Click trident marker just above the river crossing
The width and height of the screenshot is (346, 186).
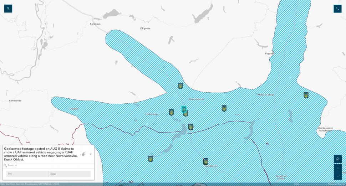pyautogui.click(x=191, y=127)
